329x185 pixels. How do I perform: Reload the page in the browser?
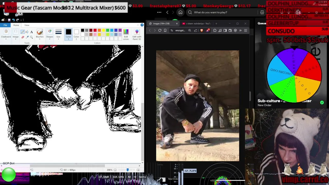coord(160,30)
